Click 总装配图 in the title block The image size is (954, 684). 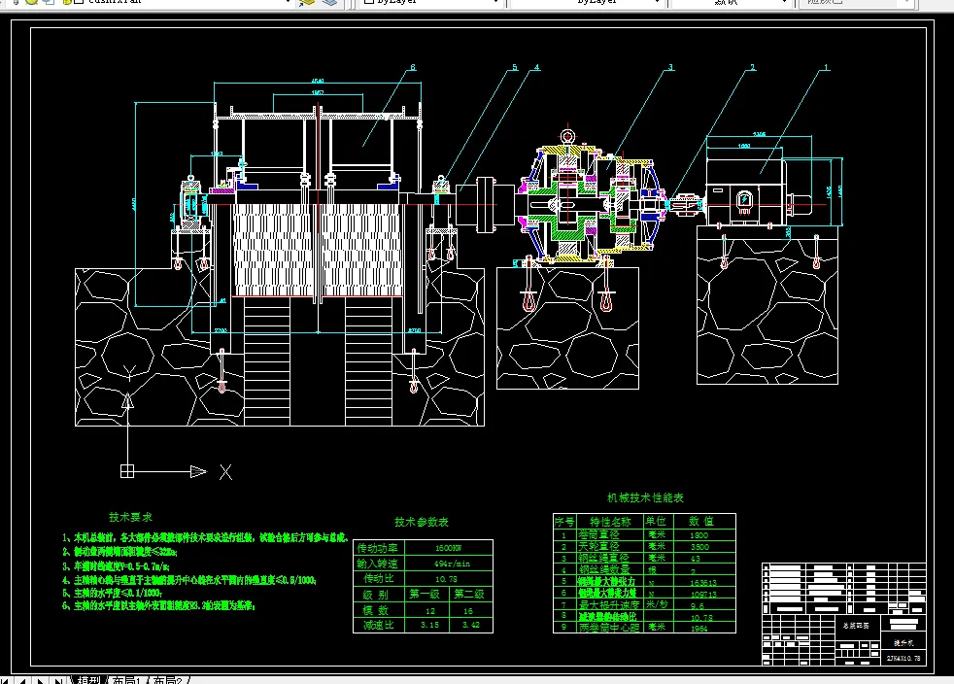856,626
